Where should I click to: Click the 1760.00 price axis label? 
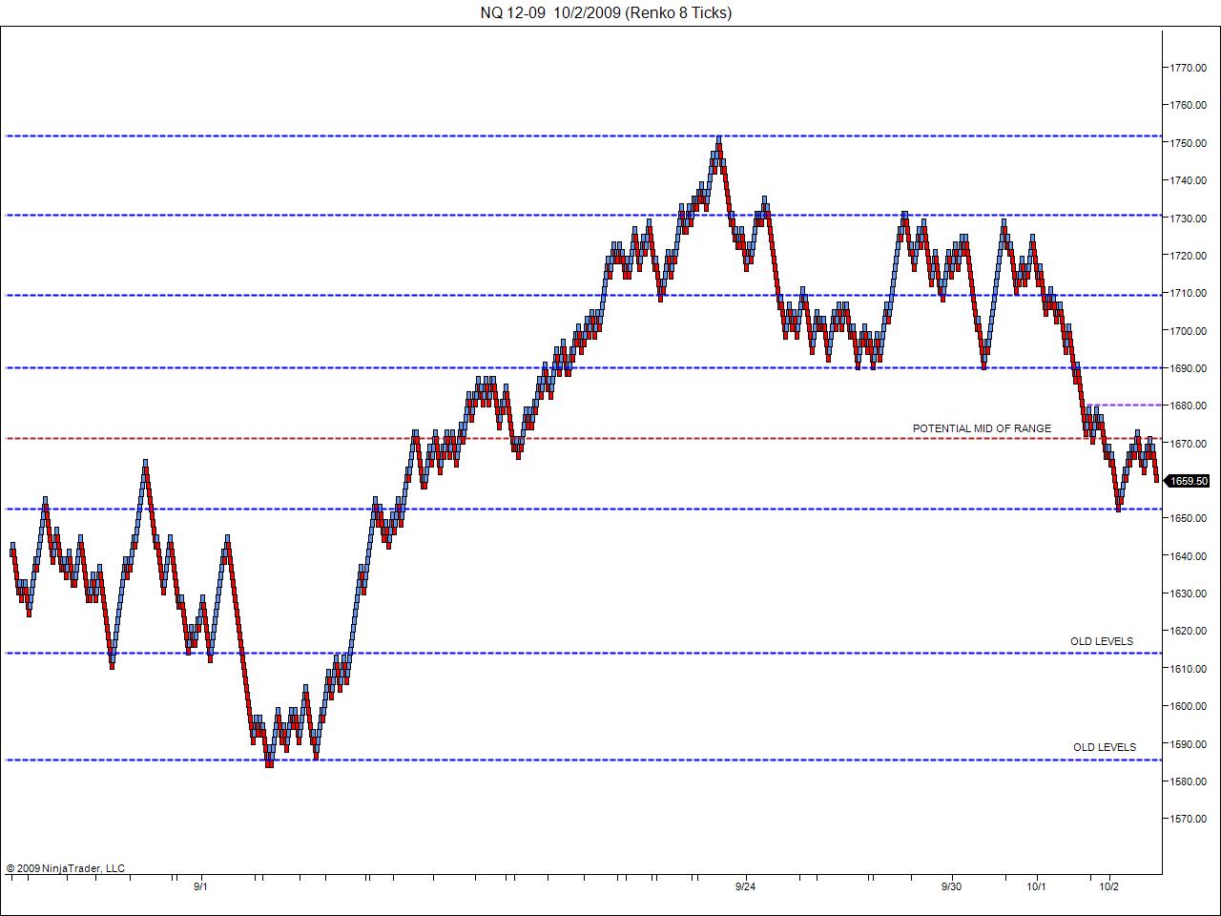(x=1189, y=105)
